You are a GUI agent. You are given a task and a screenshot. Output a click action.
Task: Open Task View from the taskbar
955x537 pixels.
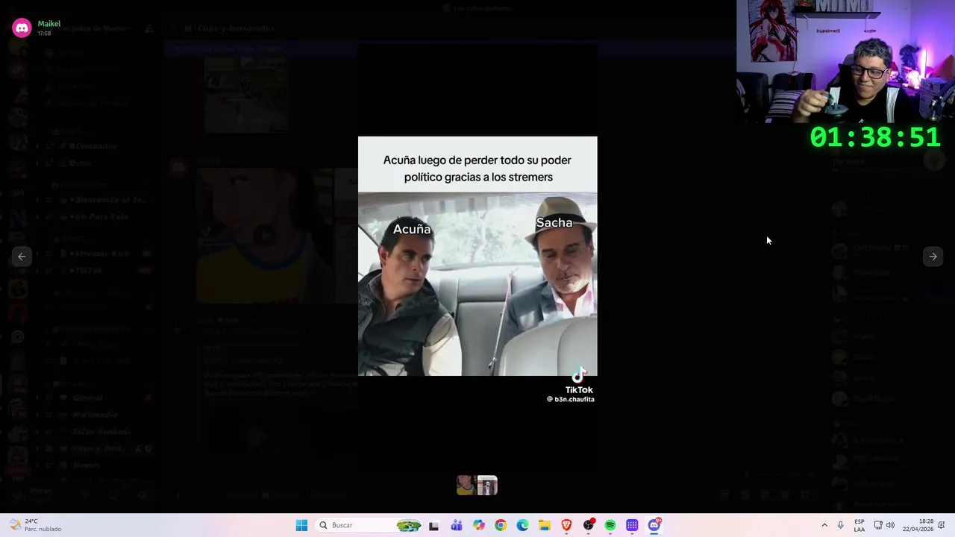click(433, 525)
